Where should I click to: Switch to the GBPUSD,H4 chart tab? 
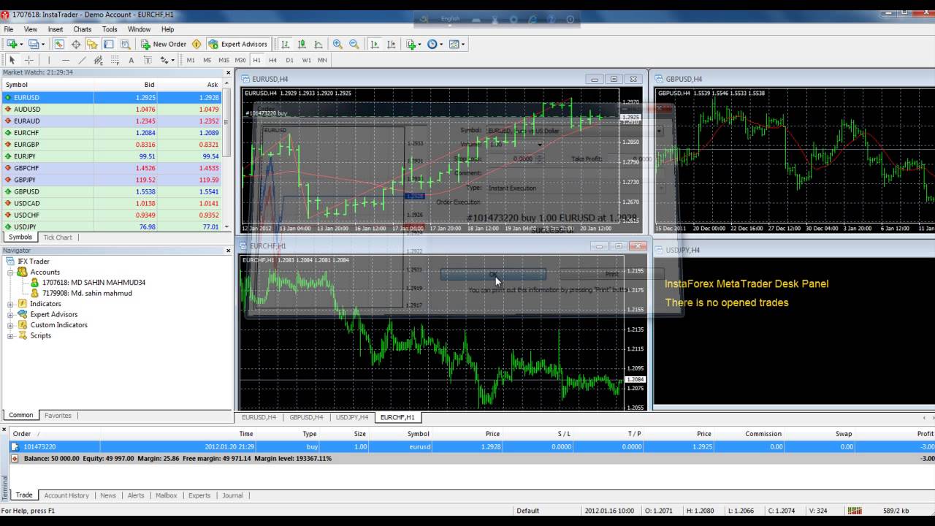(x=306, y=417)
